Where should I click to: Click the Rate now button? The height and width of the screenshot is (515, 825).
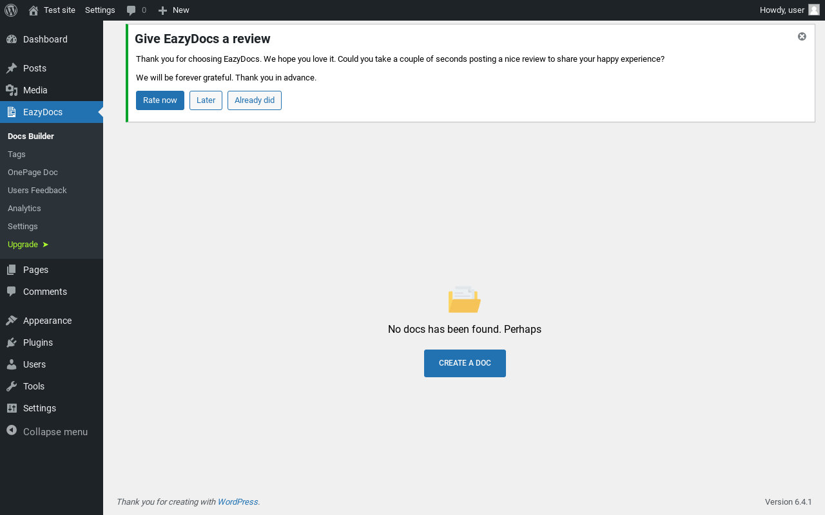[x=160, y=100]
